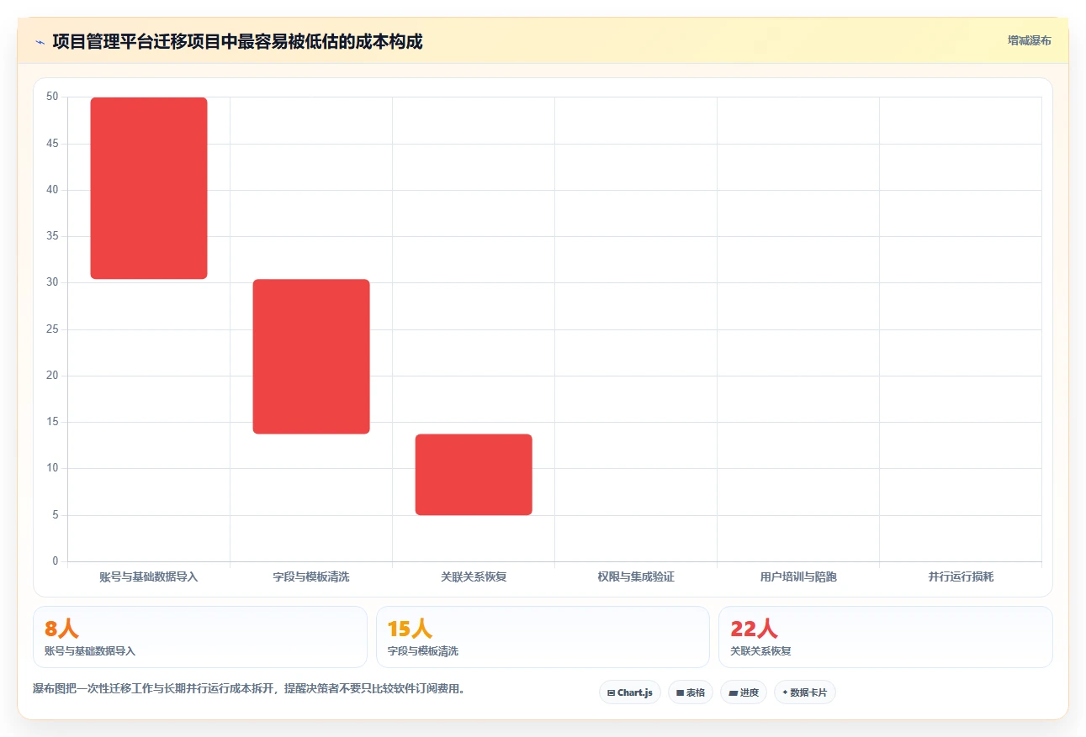Click the 数据卡片 tag chip

(x=805, y=692)
